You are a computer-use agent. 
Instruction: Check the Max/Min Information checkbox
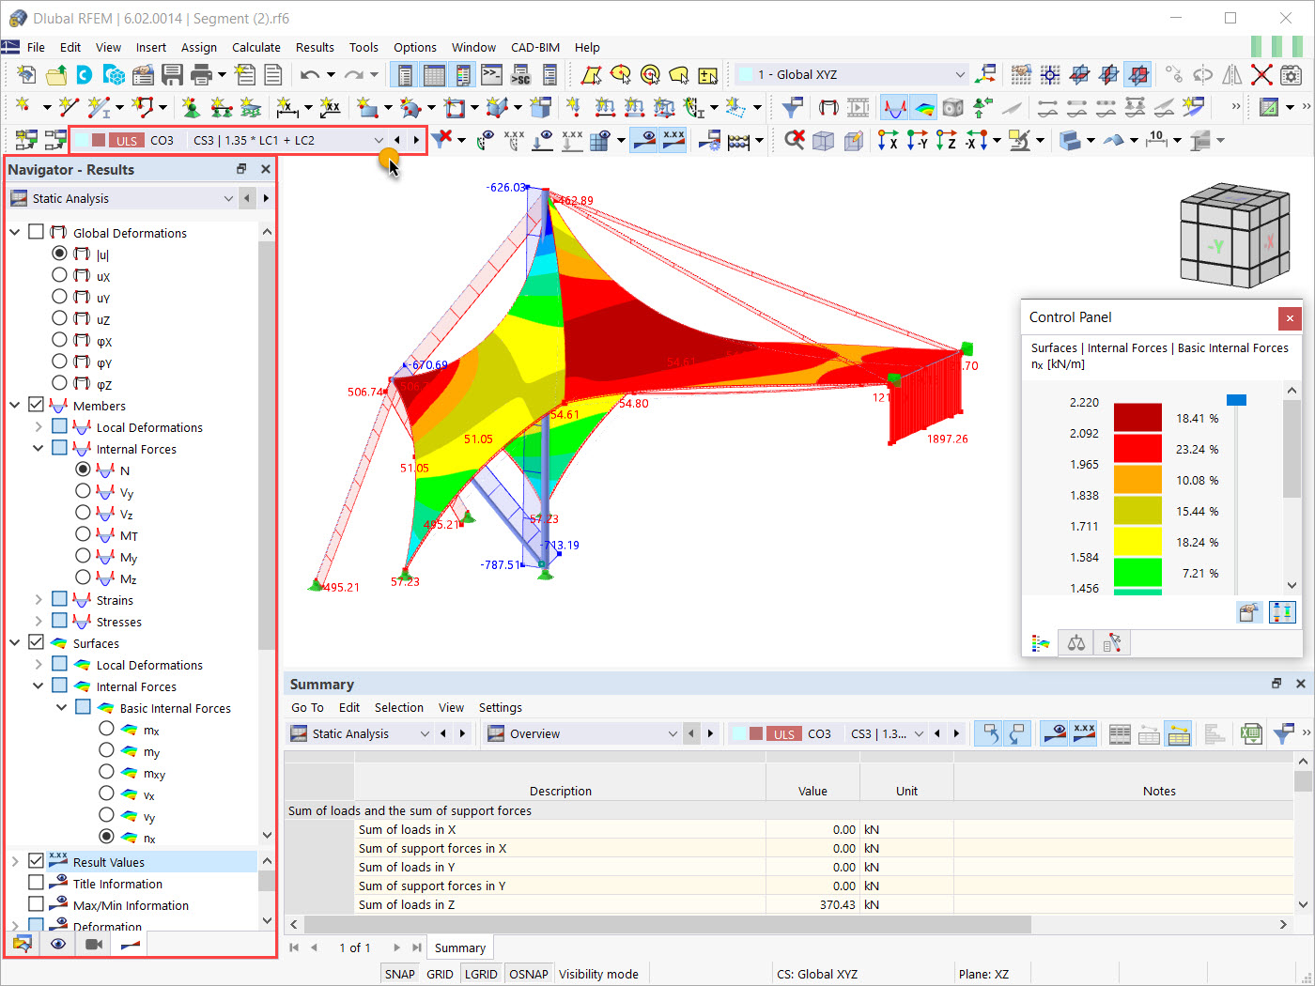pyautogui.click(x=37, y=904)
